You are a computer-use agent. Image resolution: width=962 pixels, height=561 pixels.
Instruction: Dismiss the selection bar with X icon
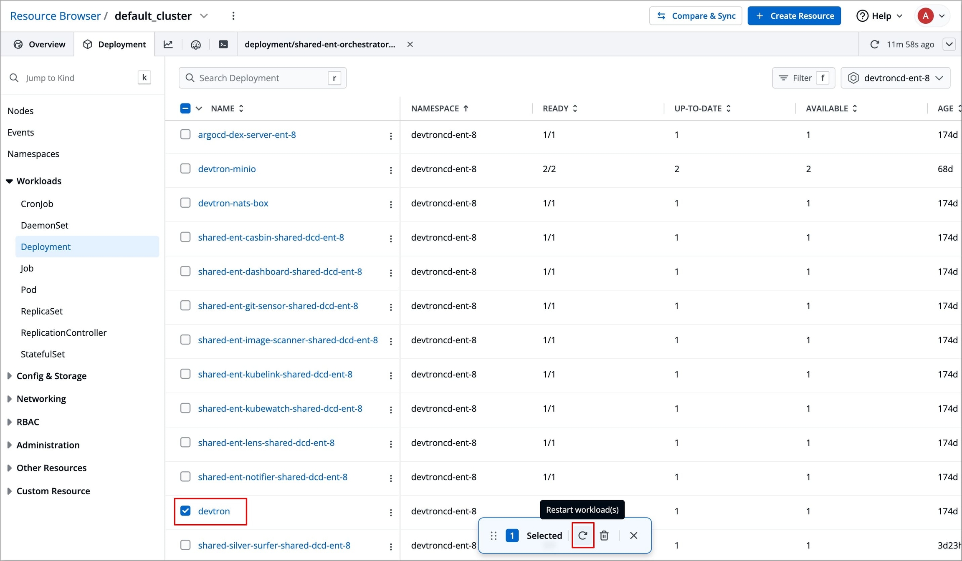pos(633,535)
